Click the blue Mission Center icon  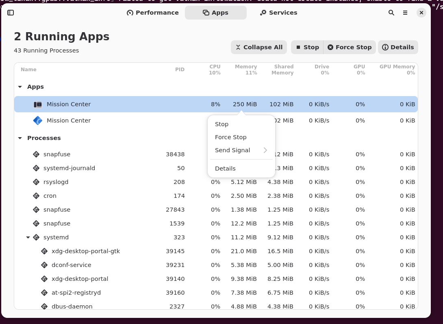(38, 120)
